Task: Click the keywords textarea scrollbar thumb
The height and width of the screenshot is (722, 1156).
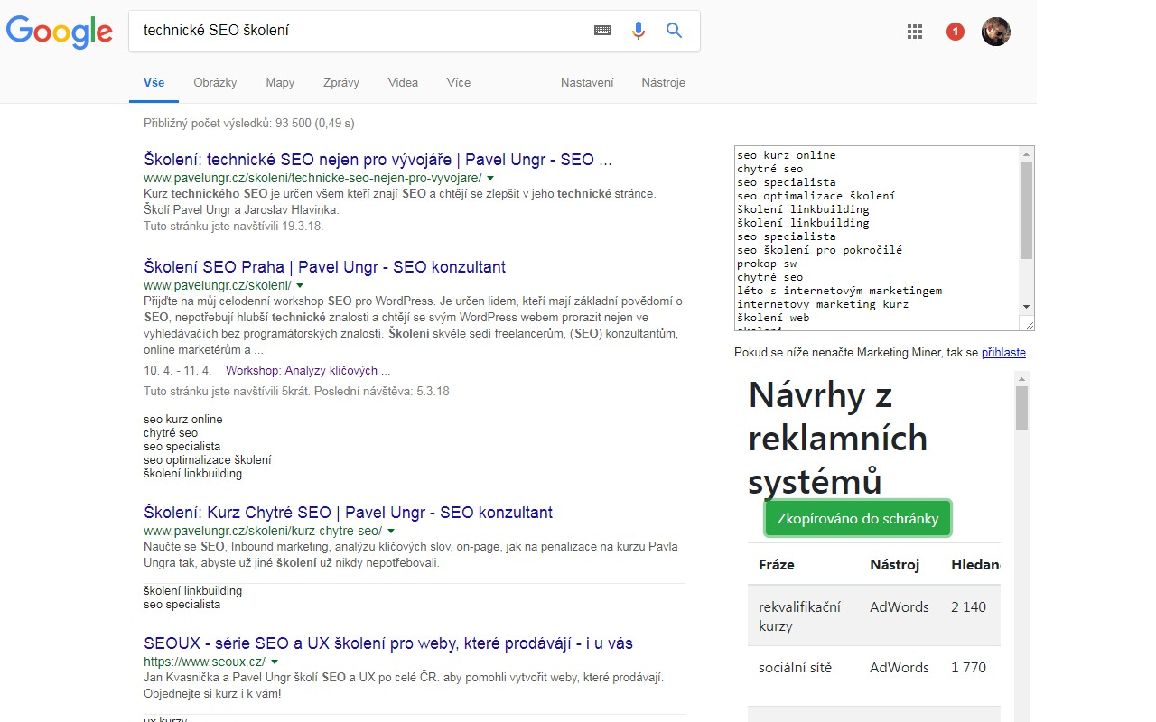Action: 1026,210
